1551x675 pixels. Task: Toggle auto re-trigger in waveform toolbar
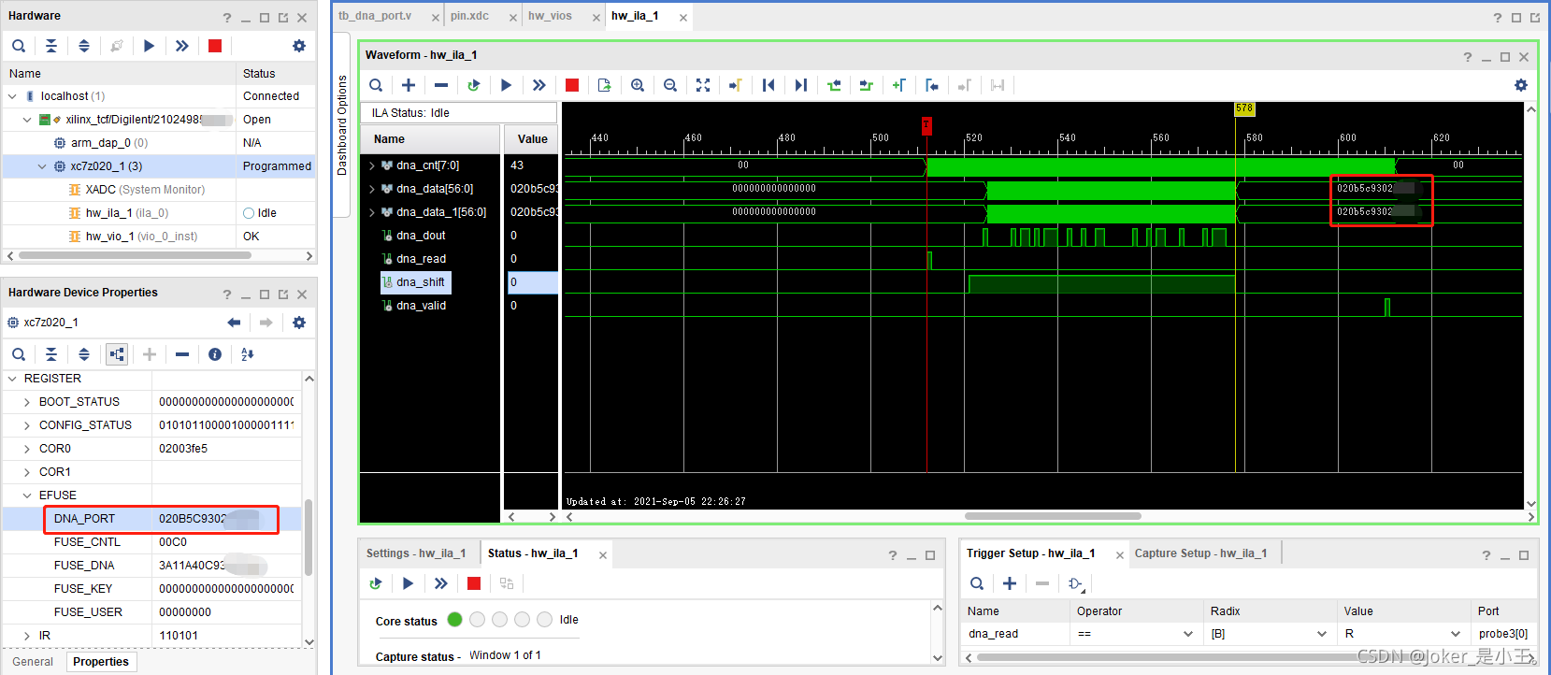click(474, 85)
